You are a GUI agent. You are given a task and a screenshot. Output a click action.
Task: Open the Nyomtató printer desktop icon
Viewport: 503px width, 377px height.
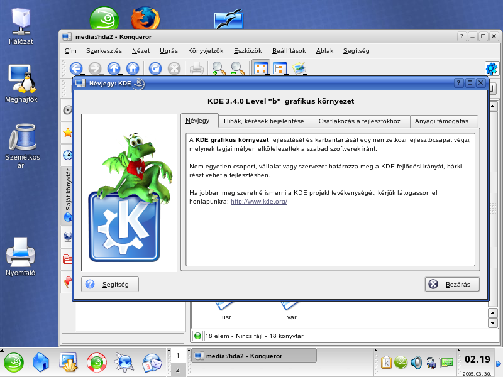[x=21, y=257]
